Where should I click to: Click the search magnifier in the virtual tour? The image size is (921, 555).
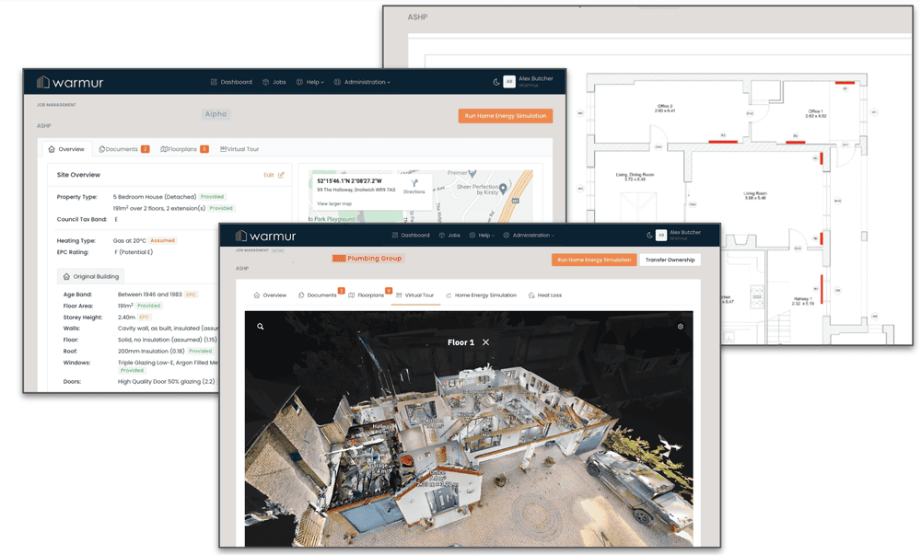coord(261,326)
